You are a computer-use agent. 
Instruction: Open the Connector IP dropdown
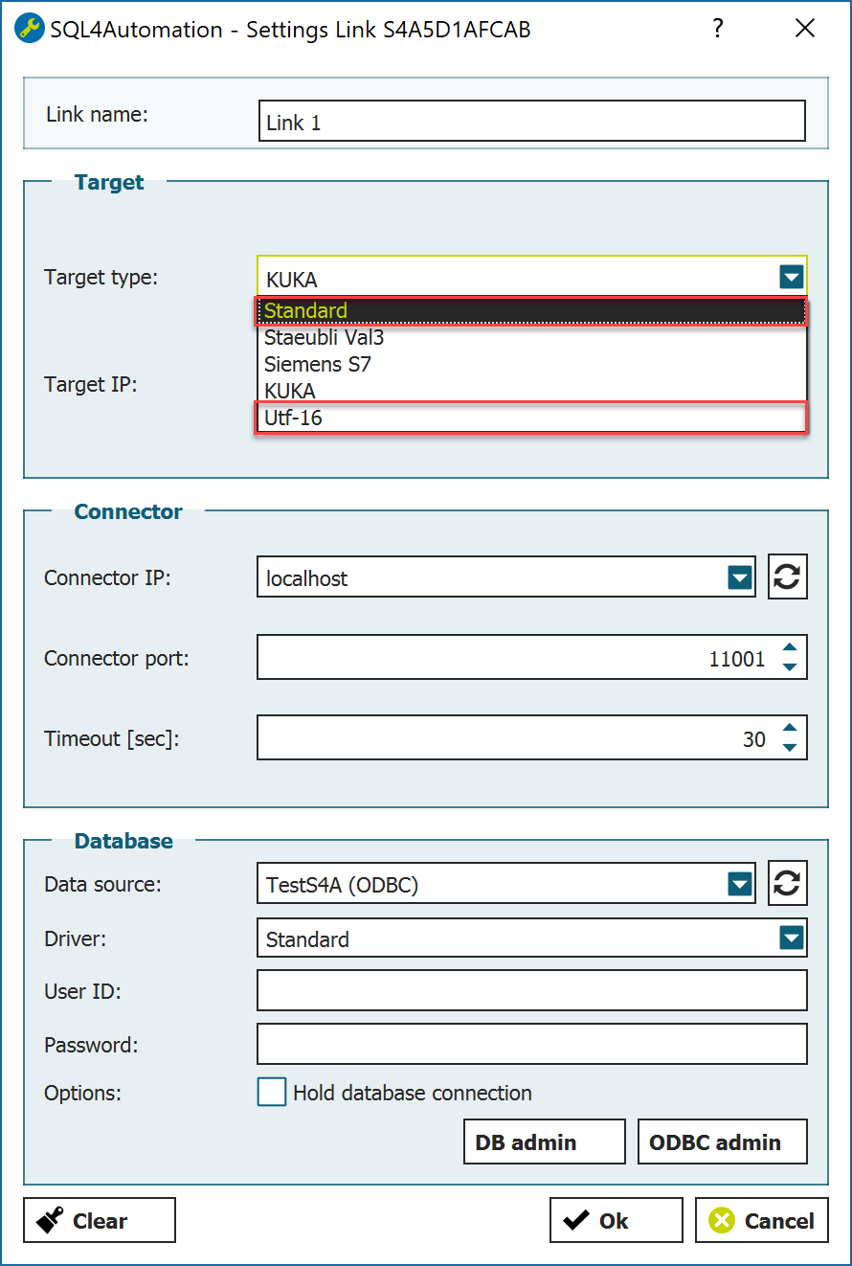(739, 577)
